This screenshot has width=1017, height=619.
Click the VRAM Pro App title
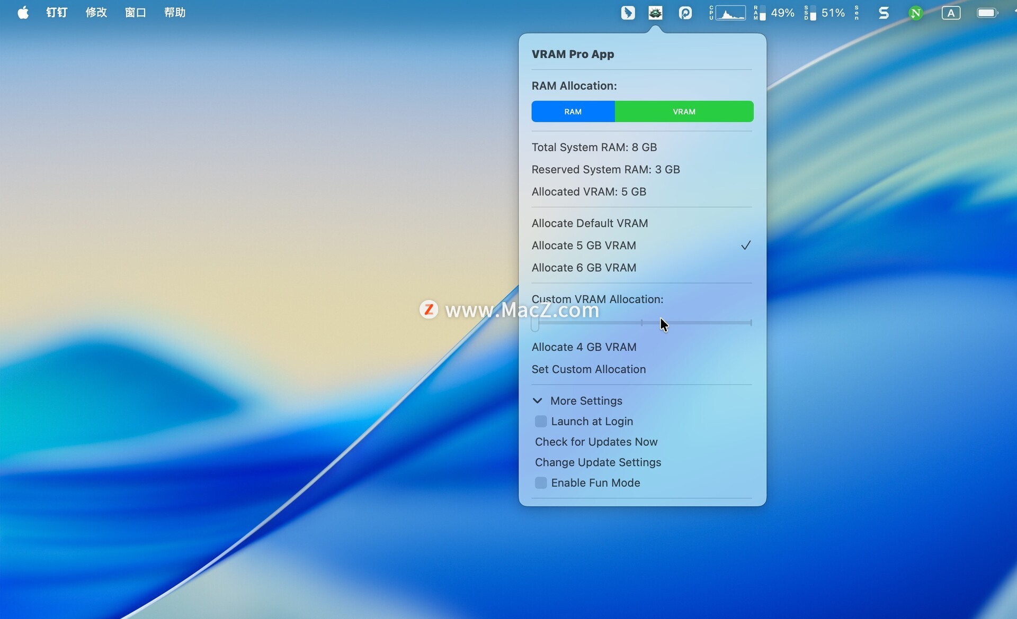573,54
